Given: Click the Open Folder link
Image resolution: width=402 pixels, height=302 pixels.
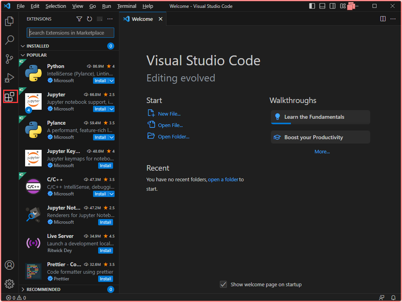Looking at the screenshot, I should 174,136.
